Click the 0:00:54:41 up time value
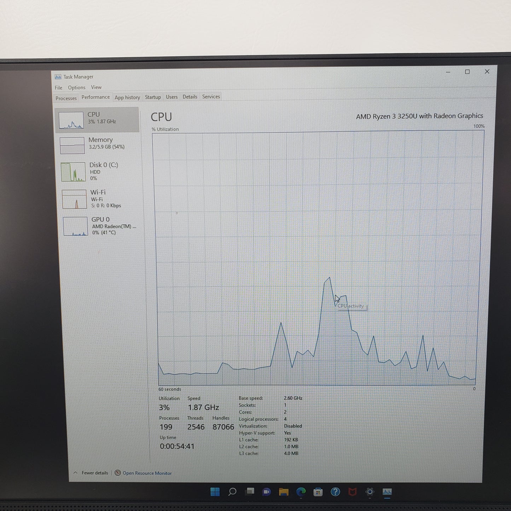511x511 pixels. click(177, 446)
